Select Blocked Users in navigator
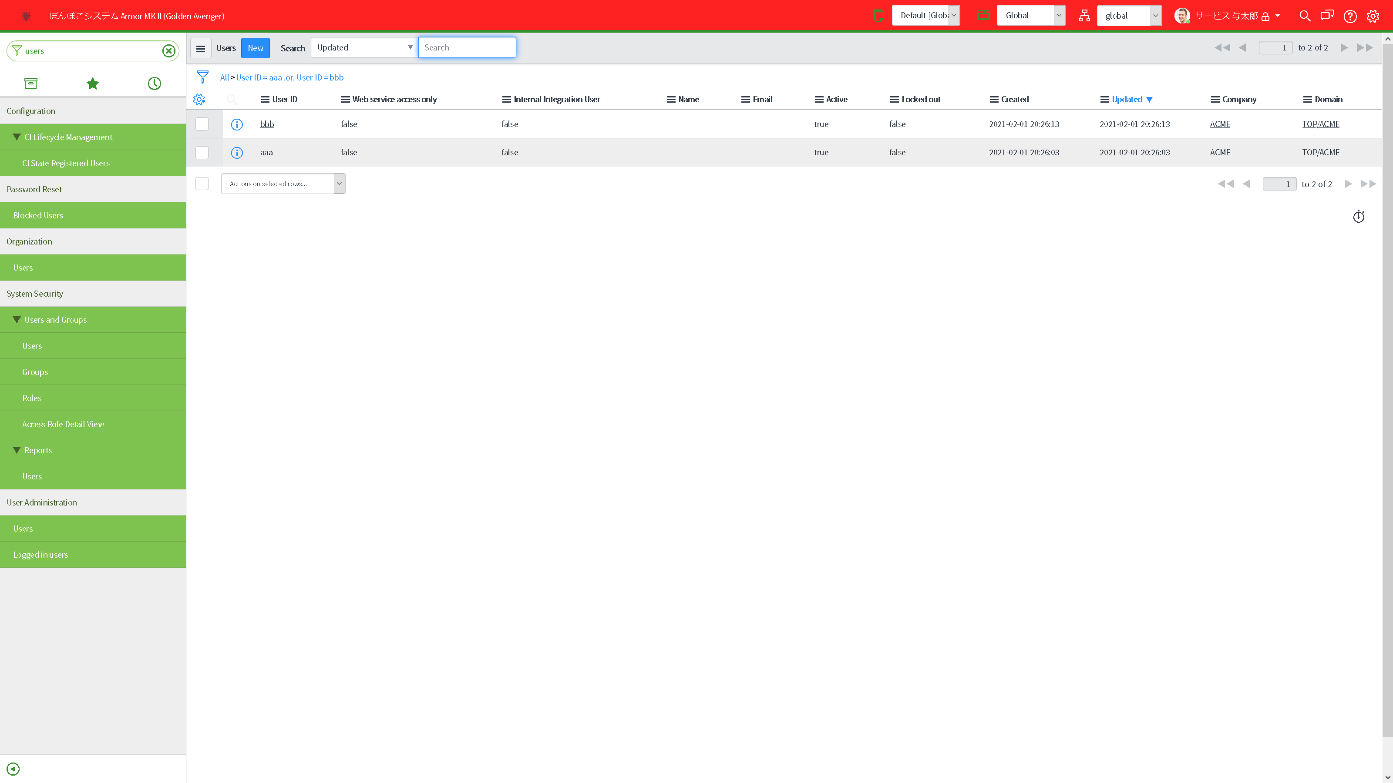The height and width of the screenshot is (783, 1393). [x=38, y=215]
